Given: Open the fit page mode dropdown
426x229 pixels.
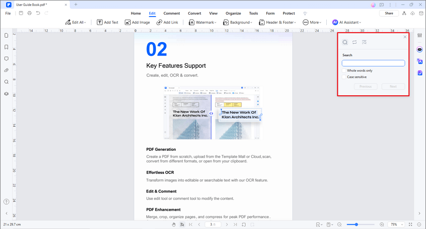Looking at the screenshot, I should [x=319, y=224].
